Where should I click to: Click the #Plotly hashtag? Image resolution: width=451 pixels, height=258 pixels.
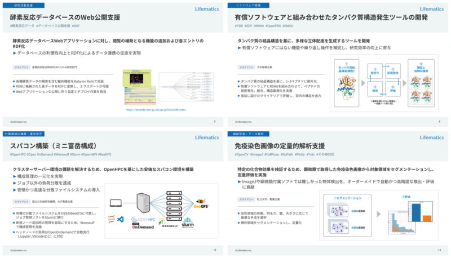click(x=300, y=154)
